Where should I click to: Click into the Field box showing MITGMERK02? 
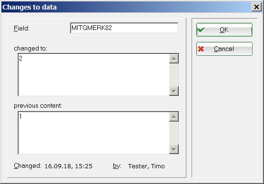[124, 28]
